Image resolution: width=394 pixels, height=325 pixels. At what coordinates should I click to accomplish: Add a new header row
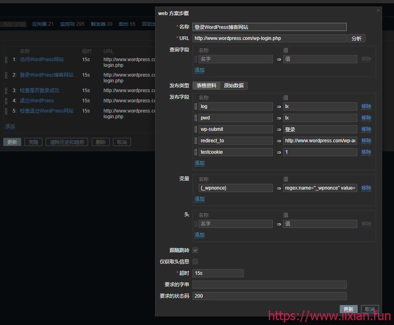pyautogui.click(x=199, y=235)
